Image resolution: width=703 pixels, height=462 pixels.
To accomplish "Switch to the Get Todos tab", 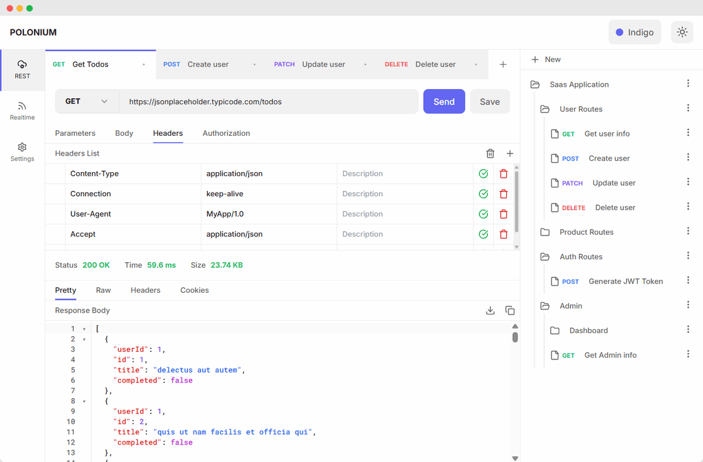I will [100, 64].
